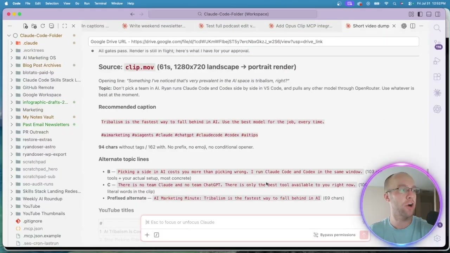Screen dimensions: 450x253
Task: Switch to Write weekend newsletter tab
Action: point(154,26)
